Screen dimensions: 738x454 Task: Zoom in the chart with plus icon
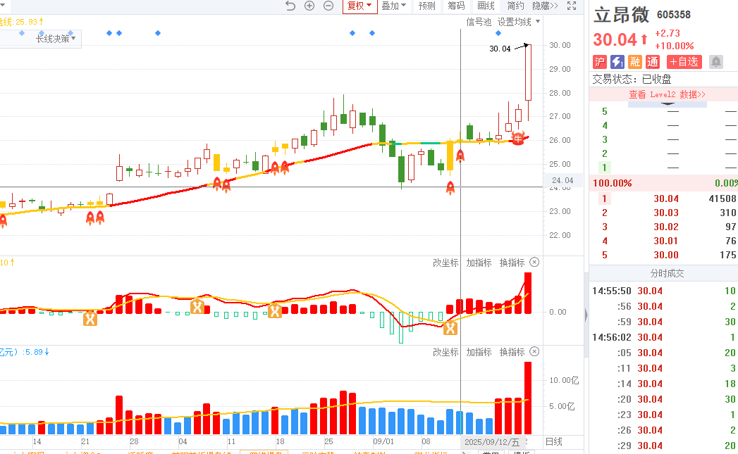[309, 6]
